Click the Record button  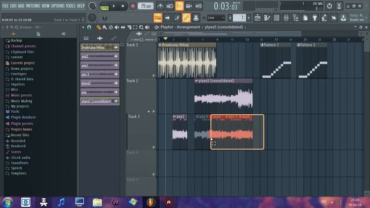click(132, 6)
